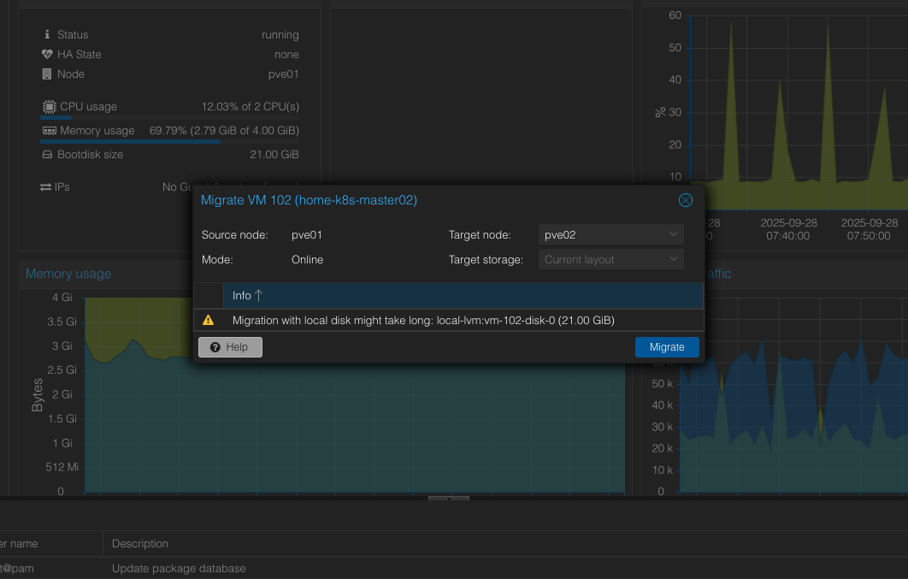
Task: Sort by the Info column header
Action: [247, 296]
